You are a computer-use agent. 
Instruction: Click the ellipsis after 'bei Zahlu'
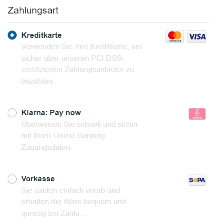click(x=85, y=214)
